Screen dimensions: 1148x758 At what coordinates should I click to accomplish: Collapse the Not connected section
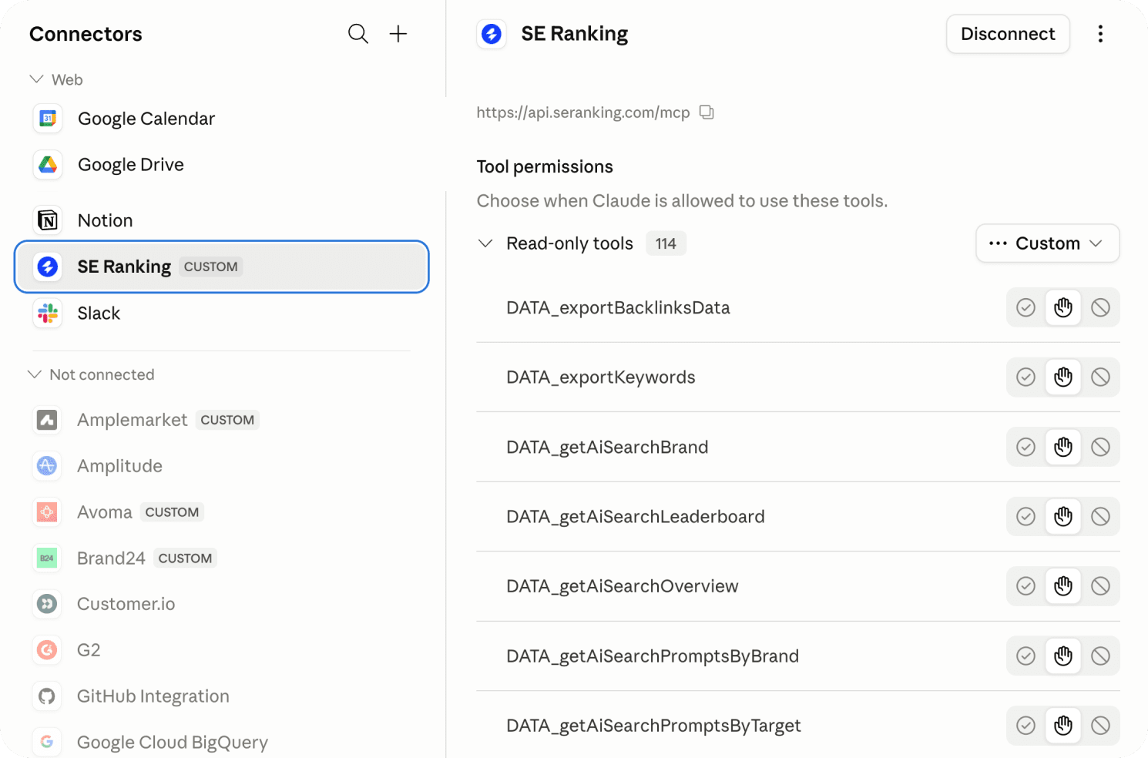coord(35,374)
